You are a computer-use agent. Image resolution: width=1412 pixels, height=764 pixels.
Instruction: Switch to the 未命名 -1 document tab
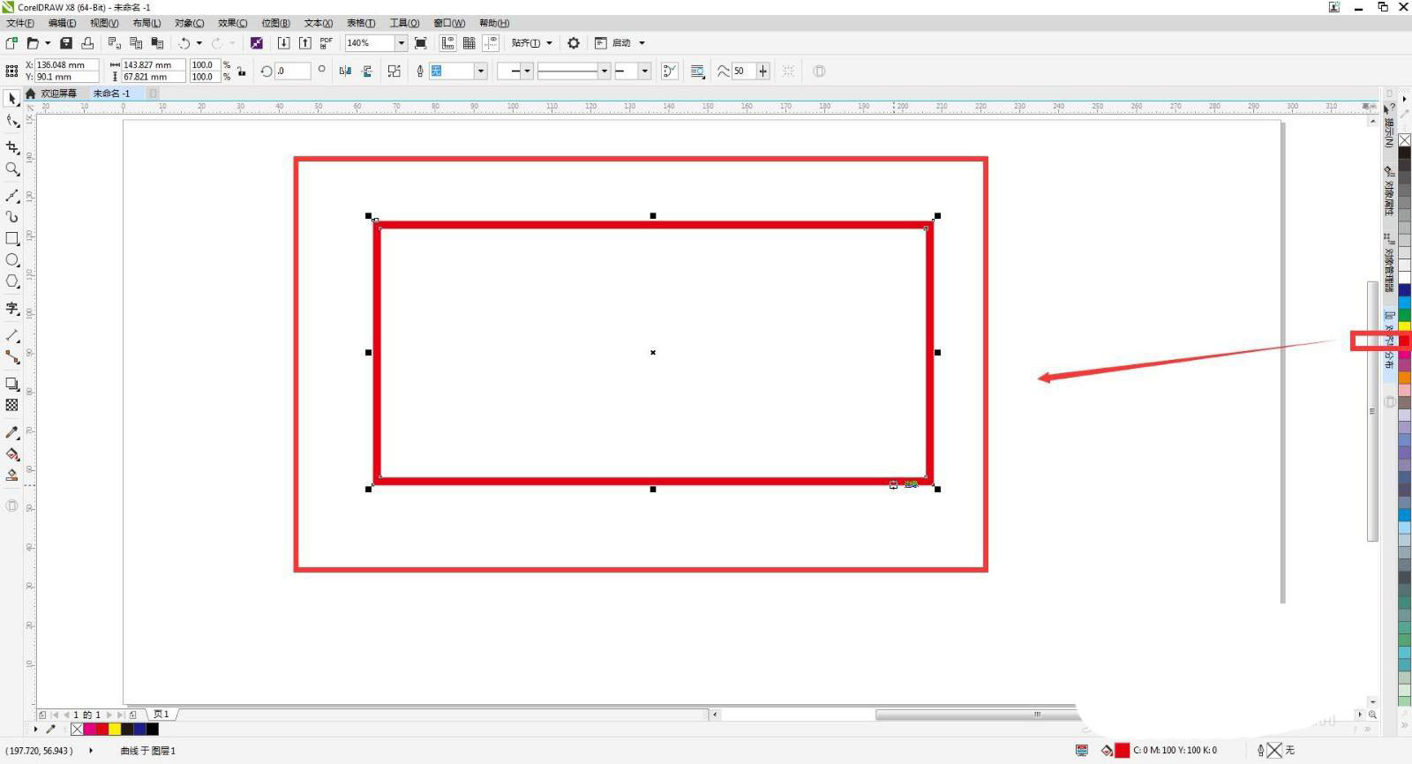[x=111, y=93]
